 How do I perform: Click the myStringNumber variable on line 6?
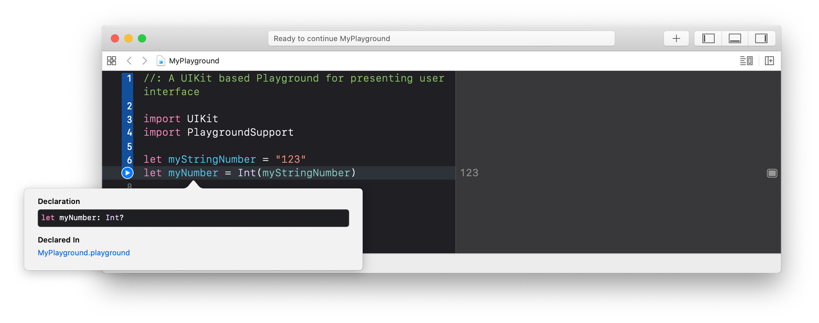212,159
